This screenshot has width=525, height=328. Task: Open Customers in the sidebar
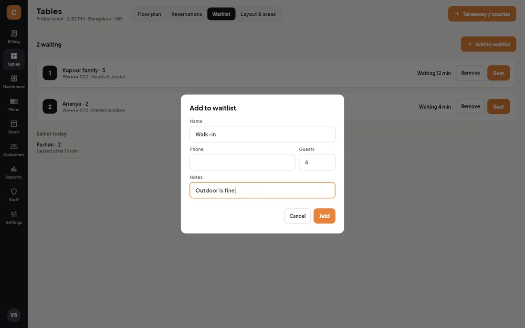tap(14, 150)
